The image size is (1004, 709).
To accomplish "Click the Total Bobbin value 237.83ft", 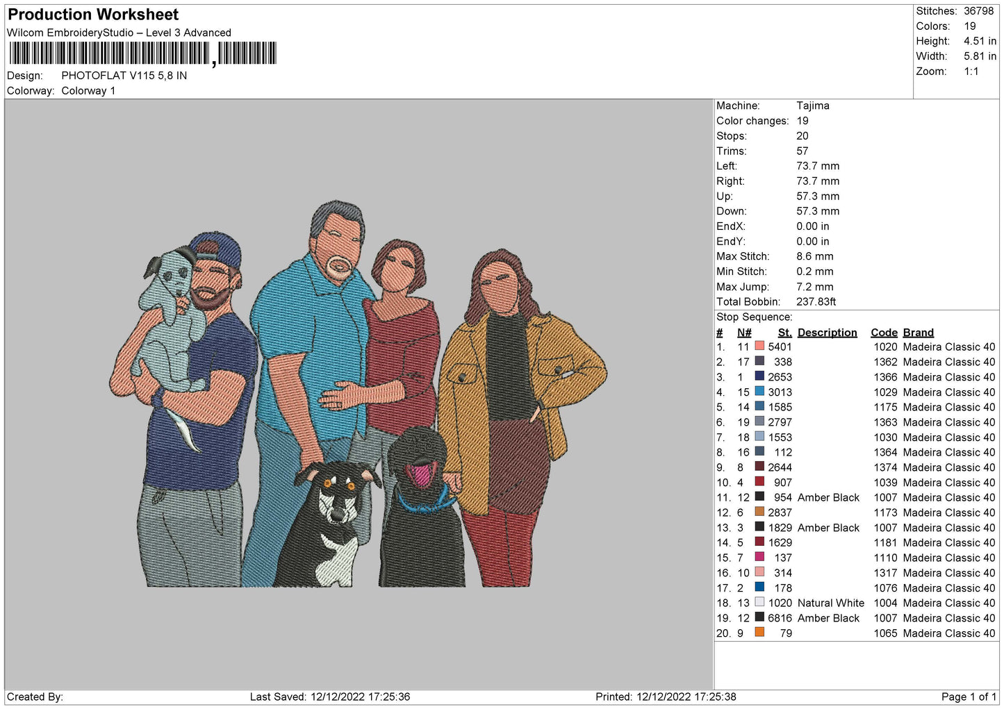I will click(x=816, y=302).
